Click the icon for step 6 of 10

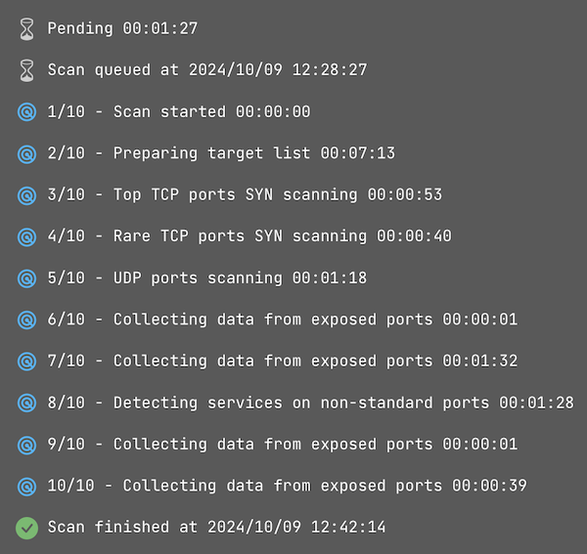(x=26, y=319)
